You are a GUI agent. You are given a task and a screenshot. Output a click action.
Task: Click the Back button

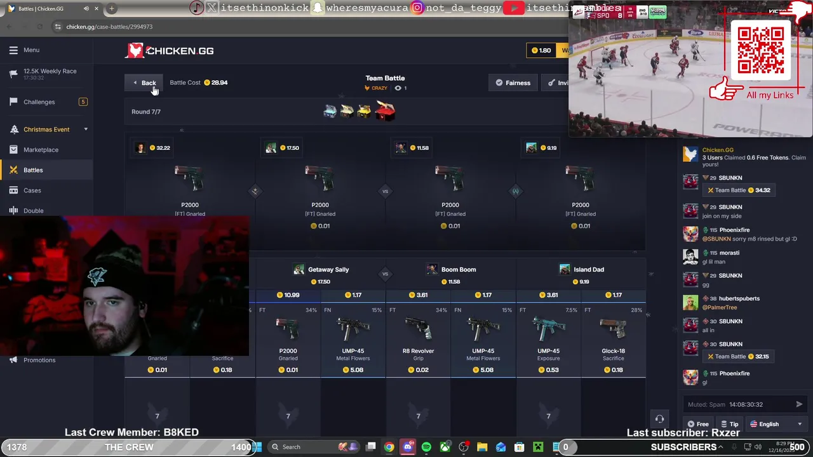[x=144, y=83]
